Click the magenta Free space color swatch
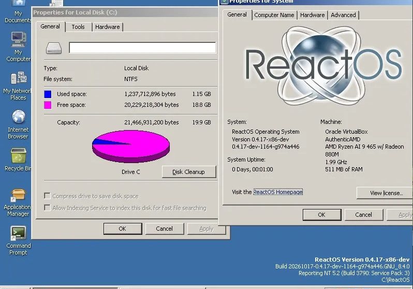The width and height of the screenshot is (413, 289). pyautogui.click(x=48, y=105)
